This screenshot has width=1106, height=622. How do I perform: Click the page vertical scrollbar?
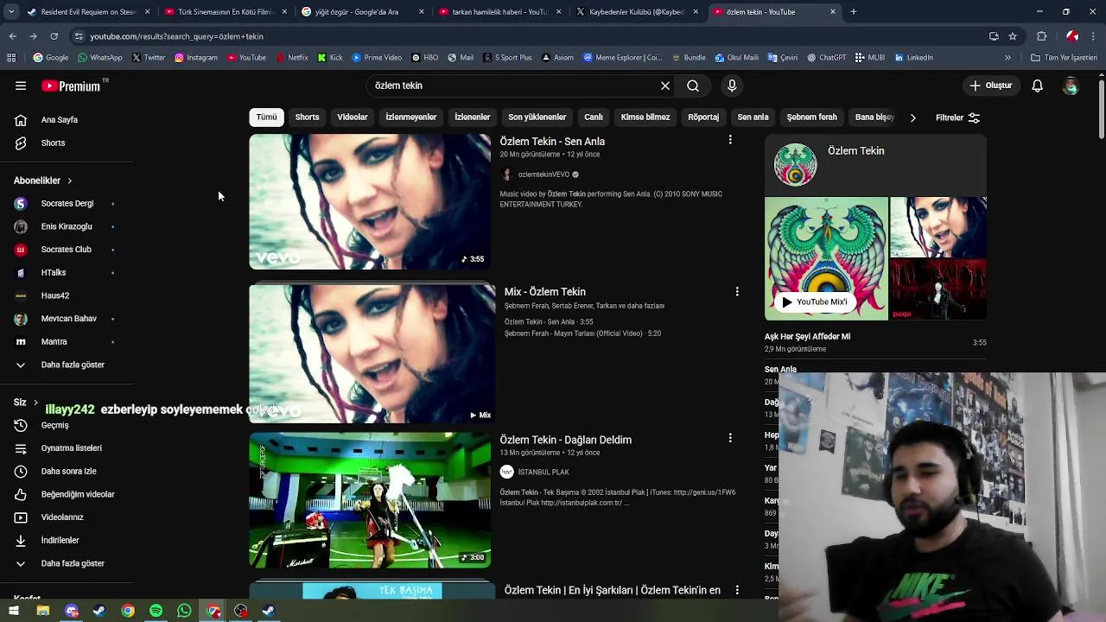pos(1101,108)
